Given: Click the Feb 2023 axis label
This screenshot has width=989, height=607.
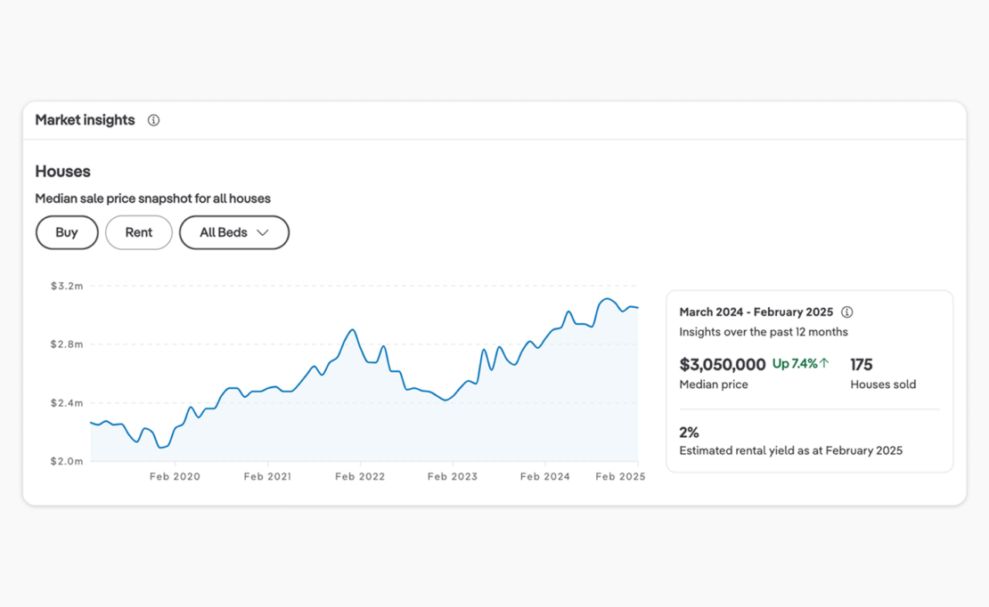Looking at the screenshot, I should coord(453,476).
